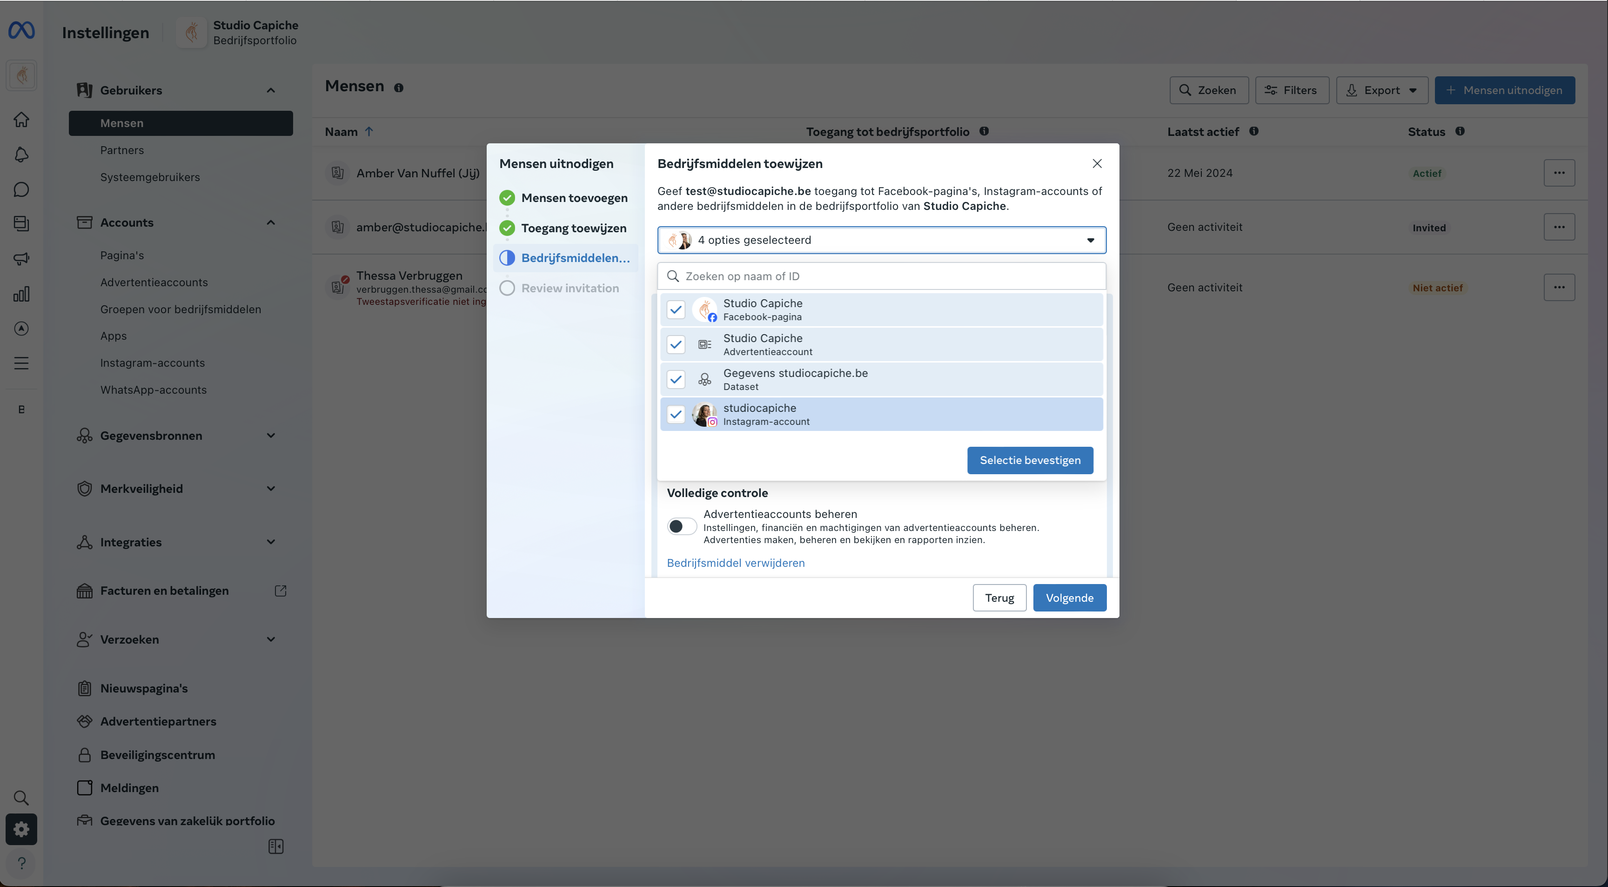1608x887 pixels.
Task: Open Instagram-accounts in the sidebar
Action: (152, 363)
